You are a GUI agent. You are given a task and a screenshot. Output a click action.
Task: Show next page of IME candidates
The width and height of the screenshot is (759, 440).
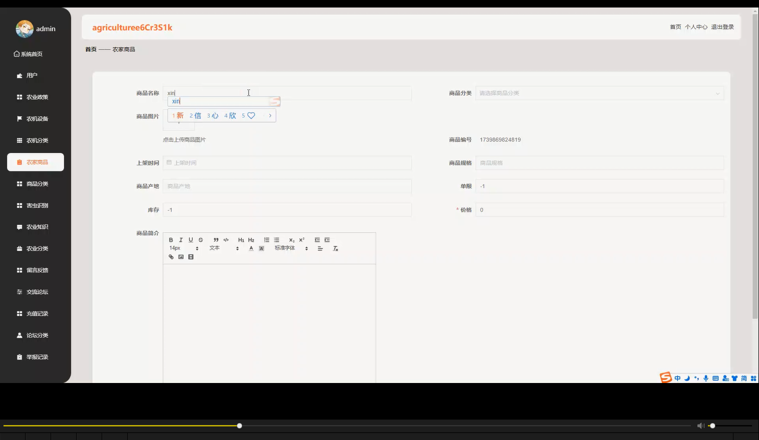270,115
